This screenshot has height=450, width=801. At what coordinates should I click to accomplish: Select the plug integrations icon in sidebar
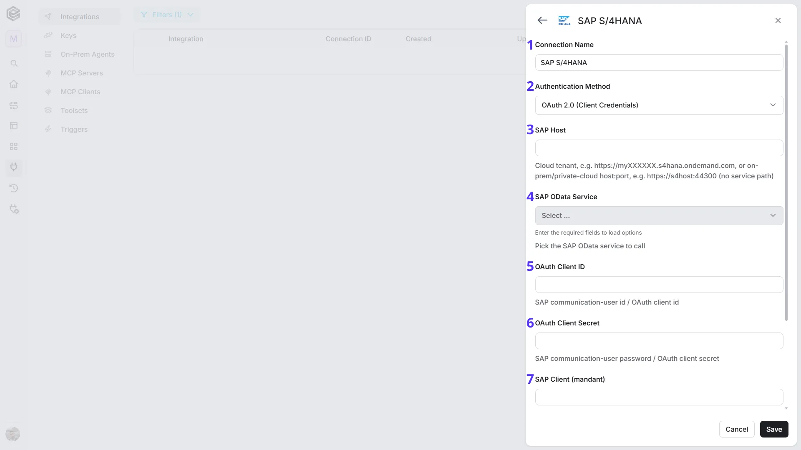tap(14, 167)
